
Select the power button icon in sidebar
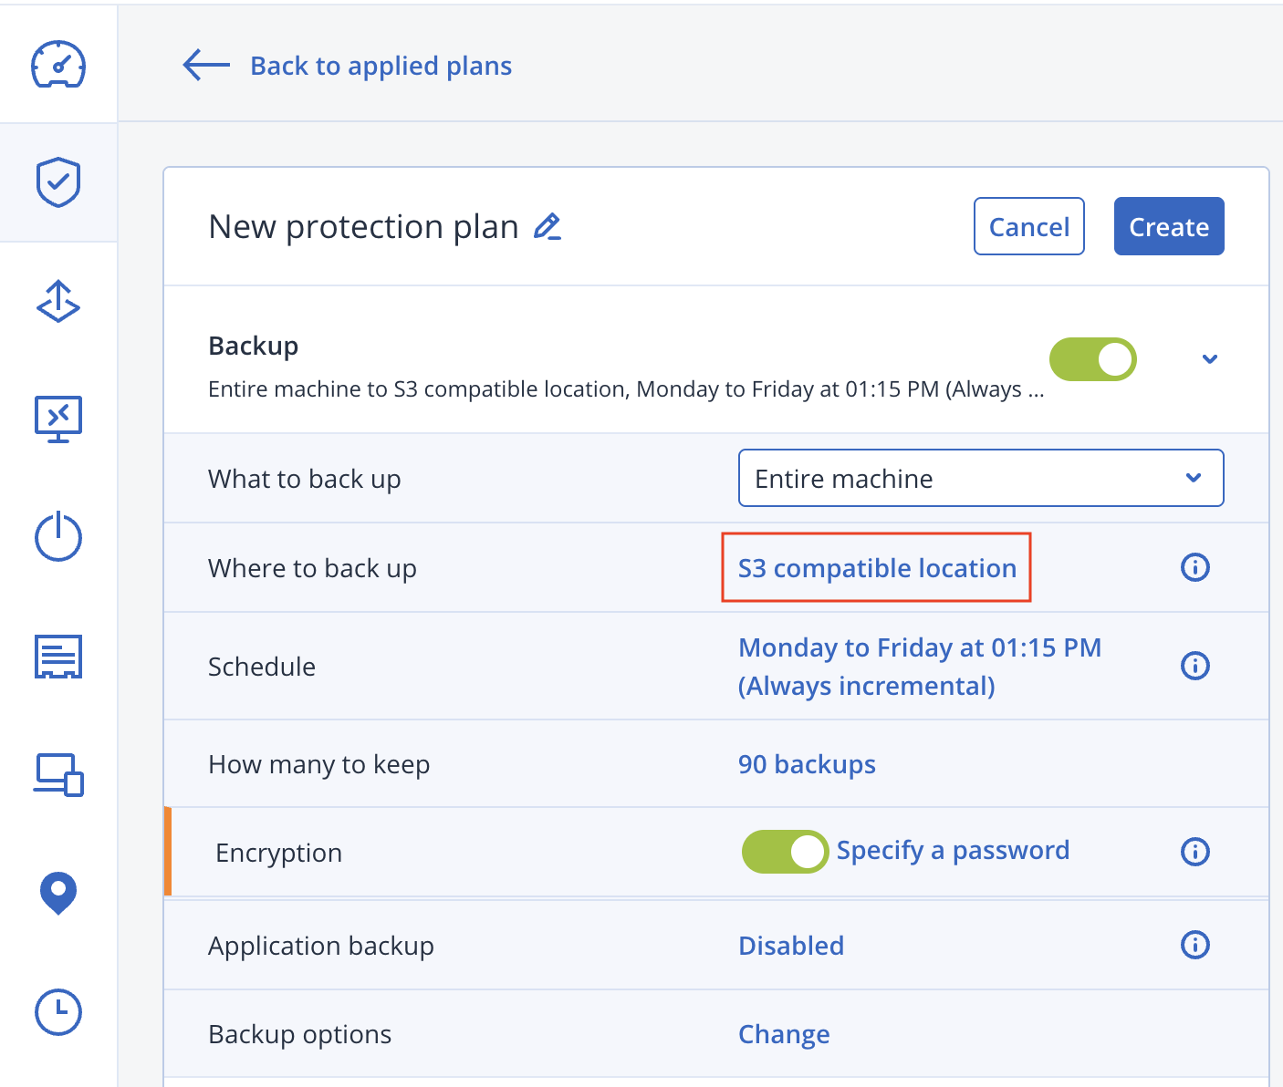point(58,537)
